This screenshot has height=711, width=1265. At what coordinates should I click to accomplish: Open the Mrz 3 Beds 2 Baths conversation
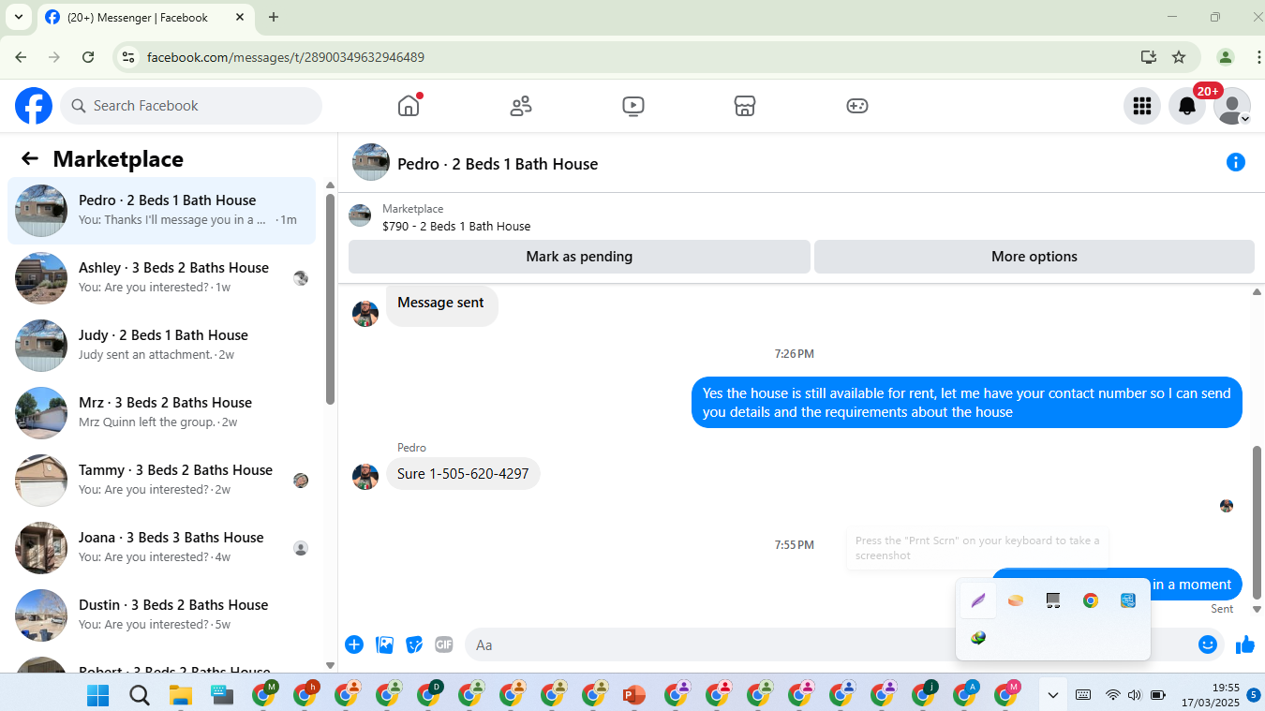161,413
